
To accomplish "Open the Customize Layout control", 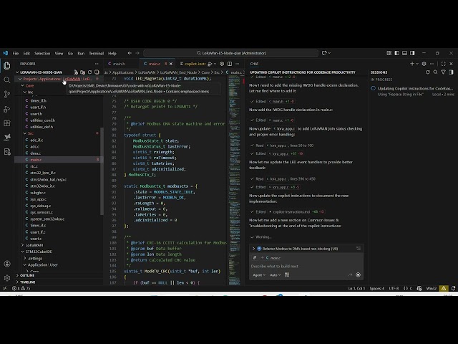I will point(389,53).
